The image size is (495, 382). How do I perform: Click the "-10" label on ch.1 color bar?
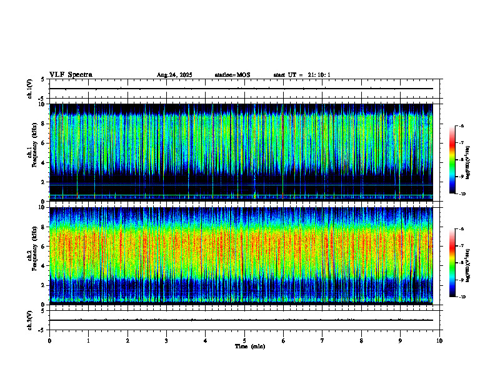point(462,194)
